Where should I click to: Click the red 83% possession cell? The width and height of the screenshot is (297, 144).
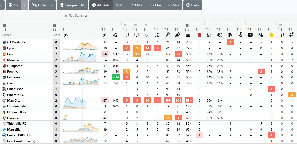click(189, 101)
